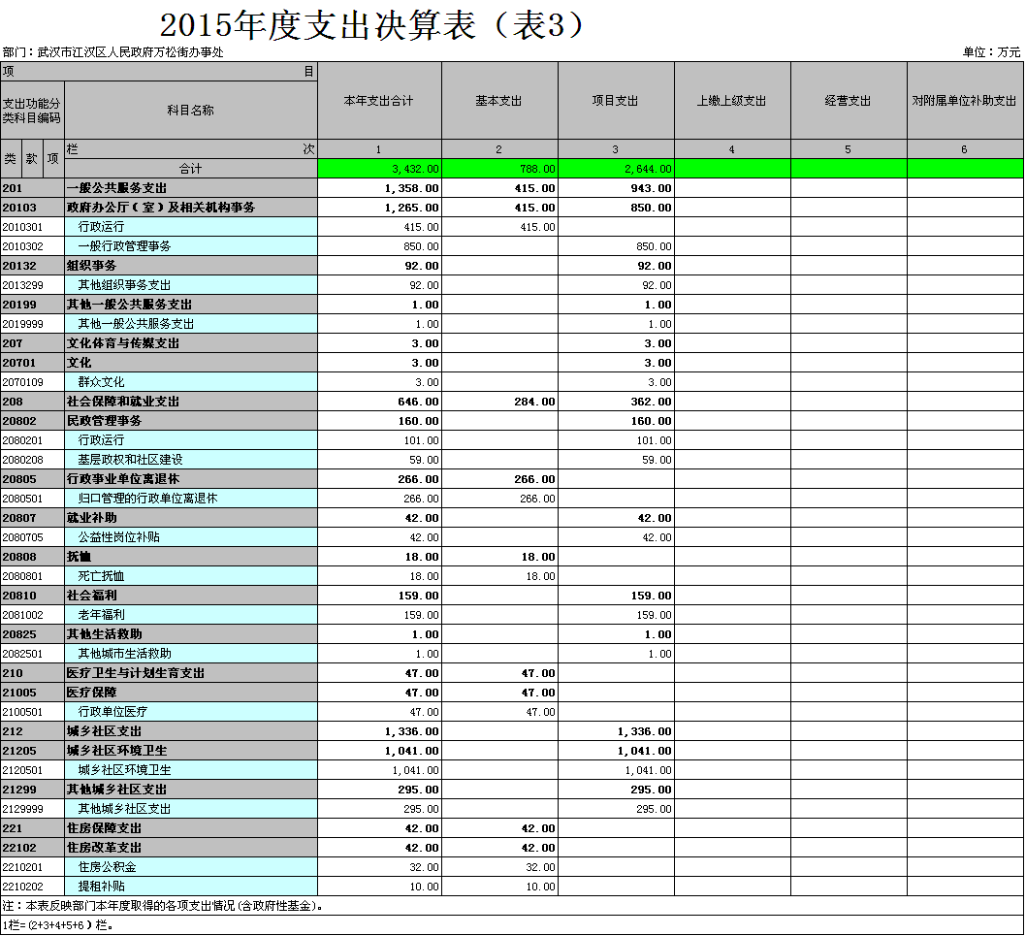Viewport: 1026px width, 936px height.
Task: Select the 上缴上级支出 header cell
Action: tap(732, 101)
